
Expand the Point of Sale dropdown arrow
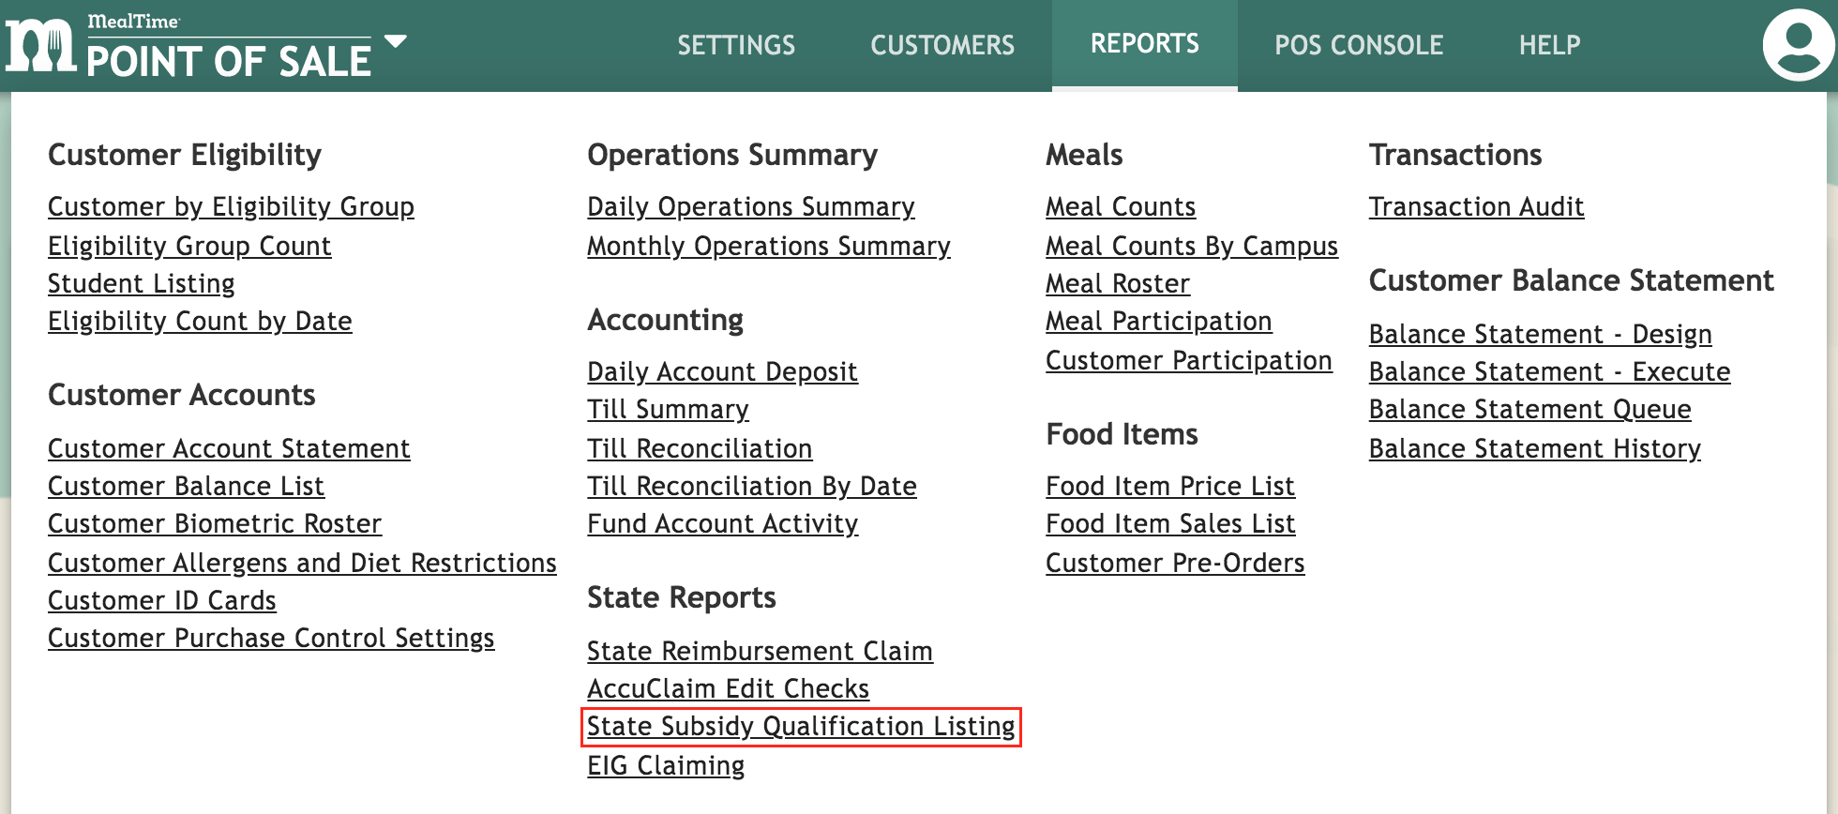click(396, 41)
